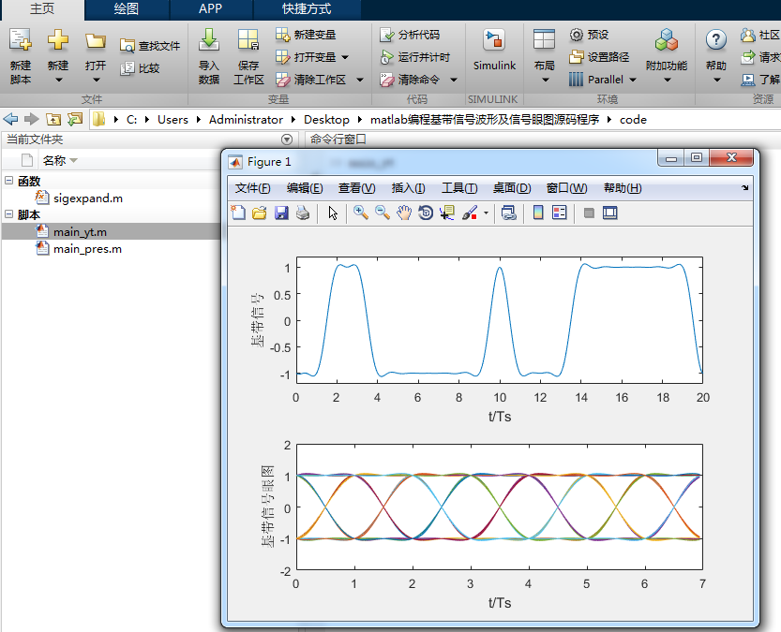The image size is (781, 632).
Task: Select the Edit Plot arrow tool
Action: [333, 213]
